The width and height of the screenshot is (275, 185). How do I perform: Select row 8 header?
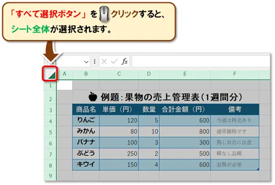(x=50, y=165)
